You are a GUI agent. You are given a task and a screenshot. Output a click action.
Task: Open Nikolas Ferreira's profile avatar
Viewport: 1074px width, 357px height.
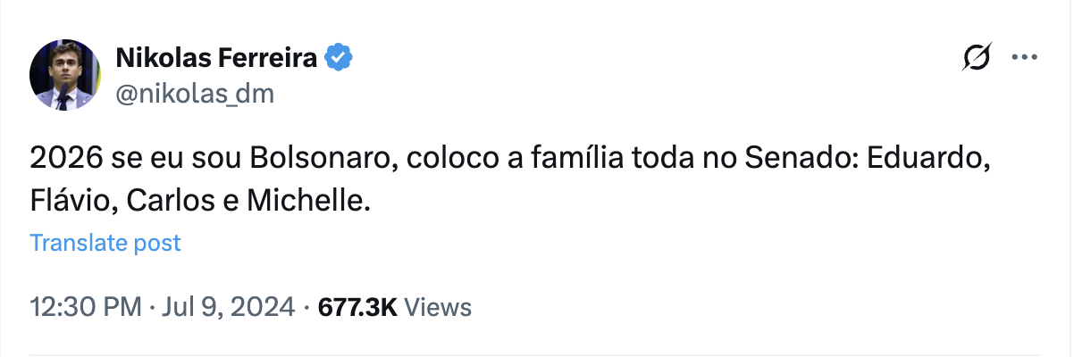click(63, 76)
